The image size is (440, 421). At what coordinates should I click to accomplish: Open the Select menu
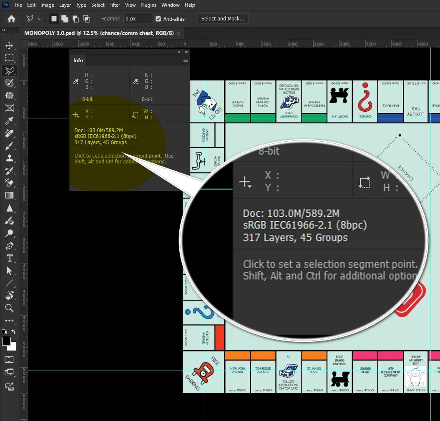[98, 5]
